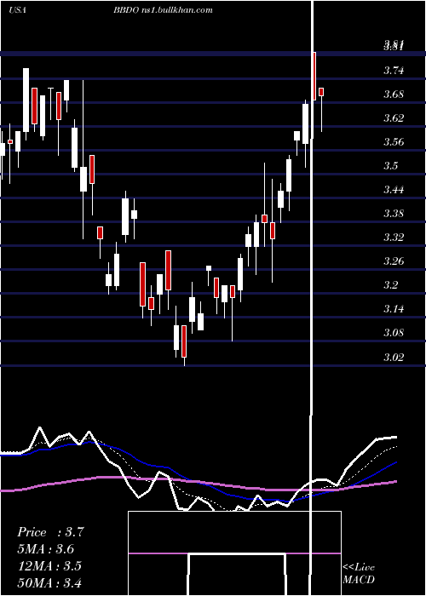Click the 3.38 price axis label
The height and width of the screenshot is (596, 426).
pos(394,214)
